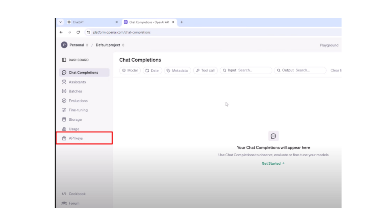Click the Batches braces icon

click(64, 91)
